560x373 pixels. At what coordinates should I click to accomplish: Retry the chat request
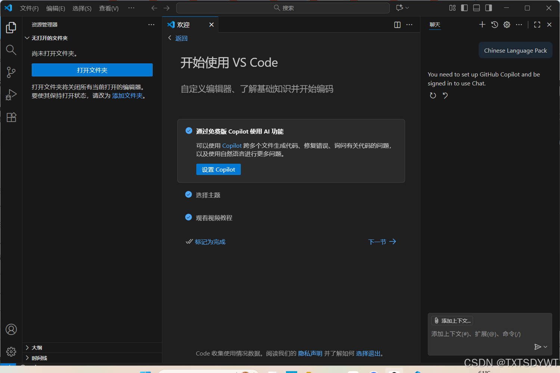[433, 95]
